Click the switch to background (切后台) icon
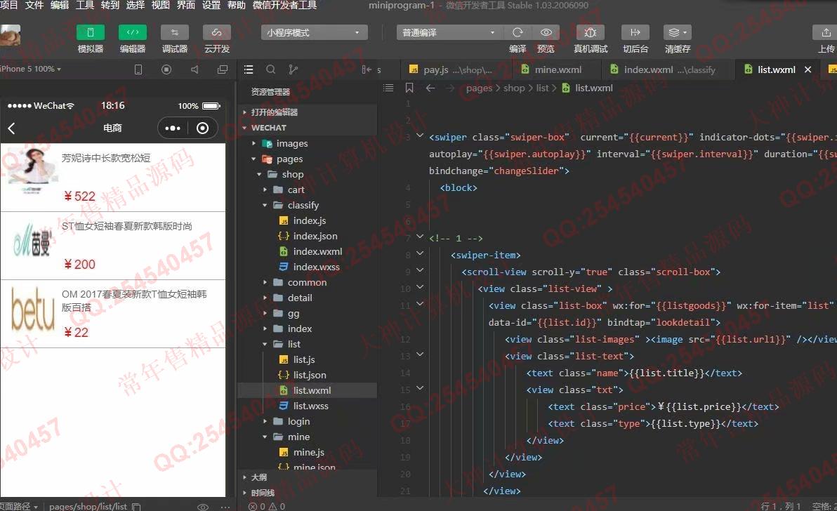The width and height of the screenshot is (837, 511). tap(635, 32)
